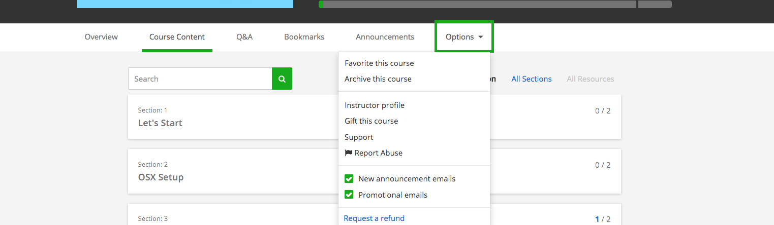This screenshot has height=225, width=774.
Task: Open the Q&A tab
Action: (244, 36)
